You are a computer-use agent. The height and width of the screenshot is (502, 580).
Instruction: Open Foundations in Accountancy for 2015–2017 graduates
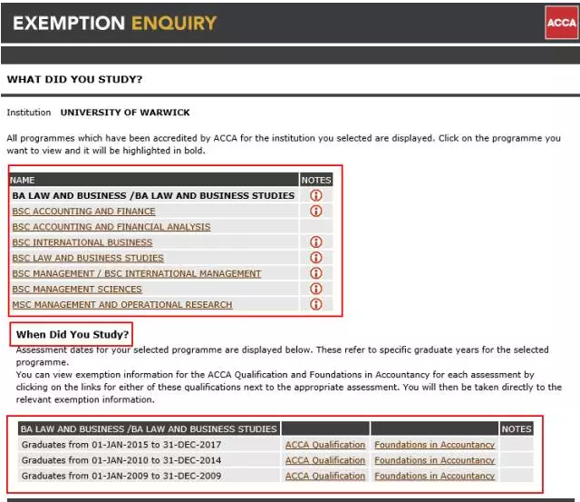tap(435, 445)
